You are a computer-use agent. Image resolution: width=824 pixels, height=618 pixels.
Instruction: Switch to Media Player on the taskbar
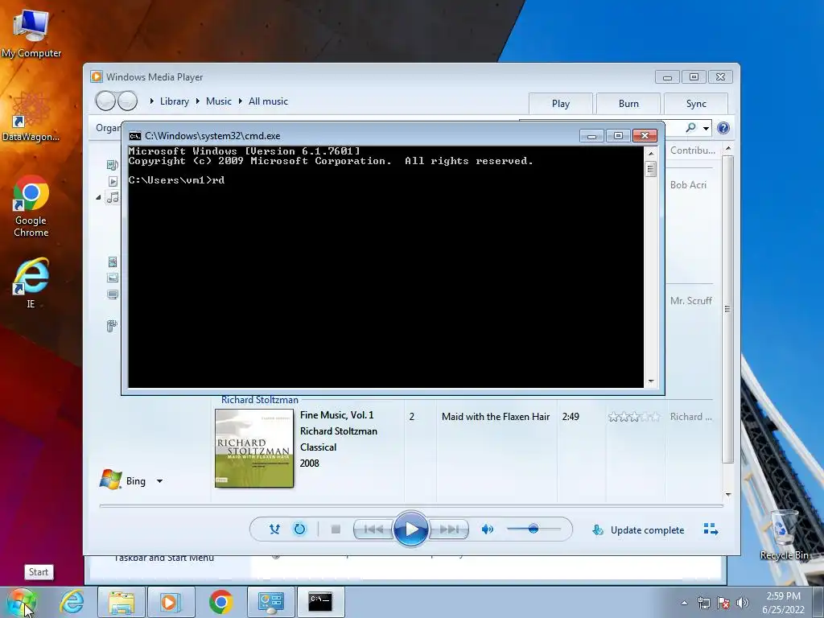[x=171, y=602]
